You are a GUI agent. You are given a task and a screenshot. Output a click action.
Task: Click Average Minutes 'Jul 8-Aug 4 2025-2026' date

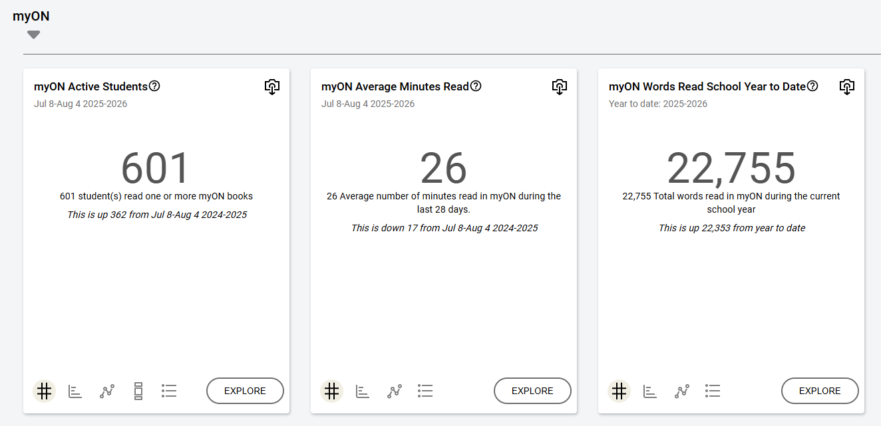coord(368,104)
